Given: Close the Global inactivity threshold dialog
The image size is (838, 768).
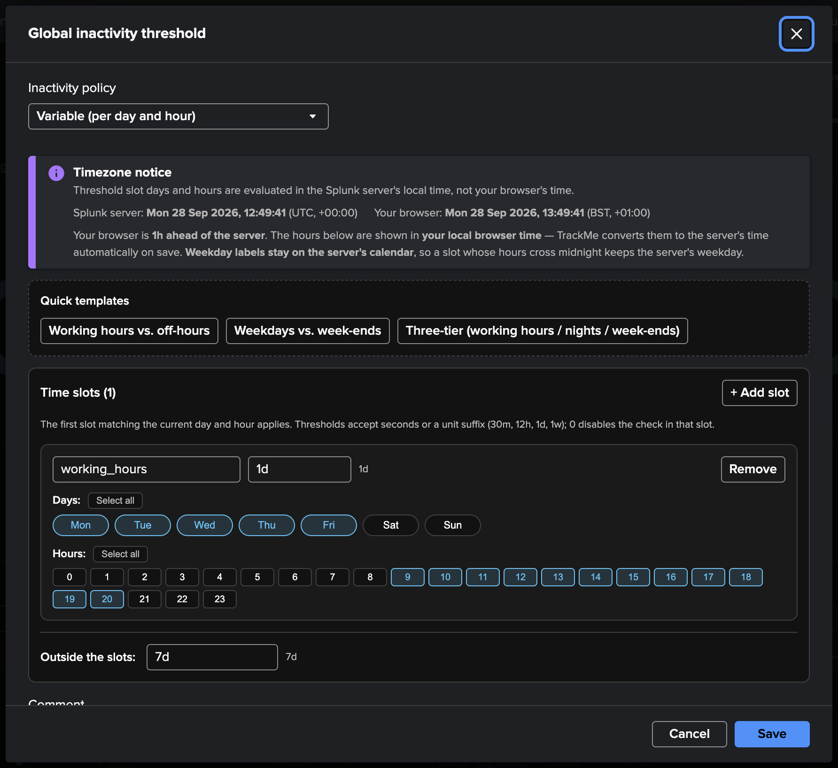Looking at the screenshot, I should 796,34.
